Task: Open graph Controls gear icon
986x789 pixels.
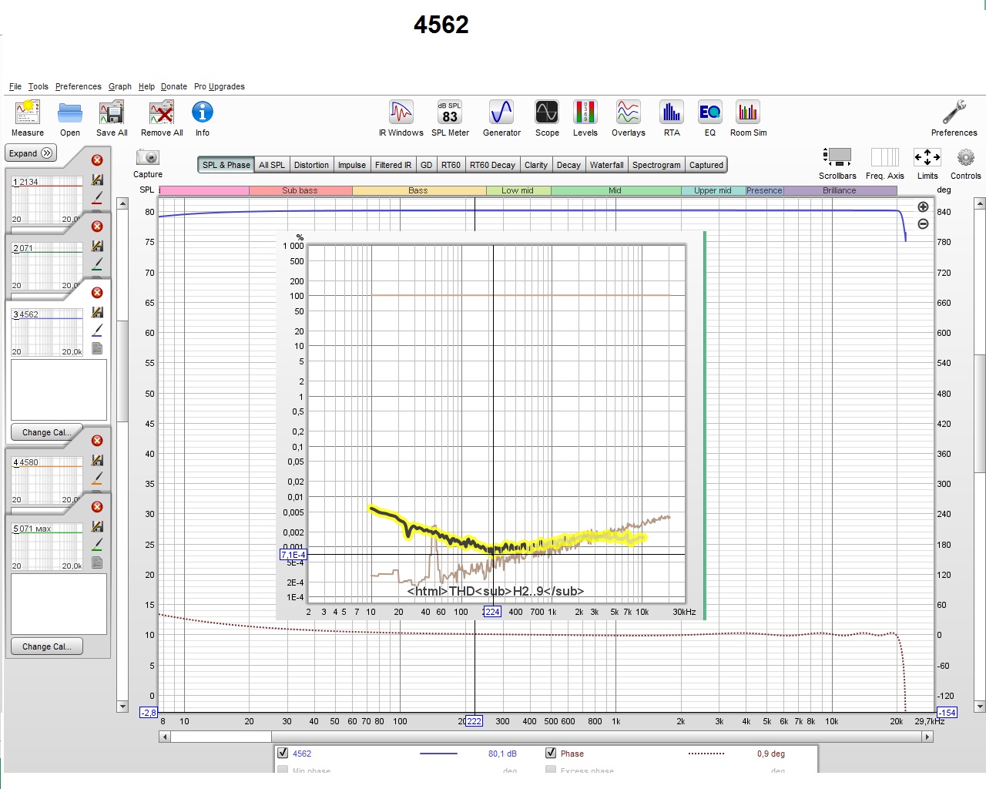Action: tap(966, 157)
